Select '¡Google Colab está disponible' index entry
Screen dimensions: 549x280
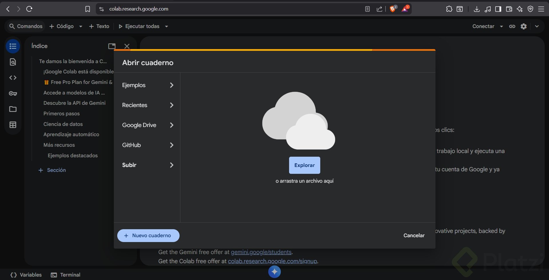78,72
